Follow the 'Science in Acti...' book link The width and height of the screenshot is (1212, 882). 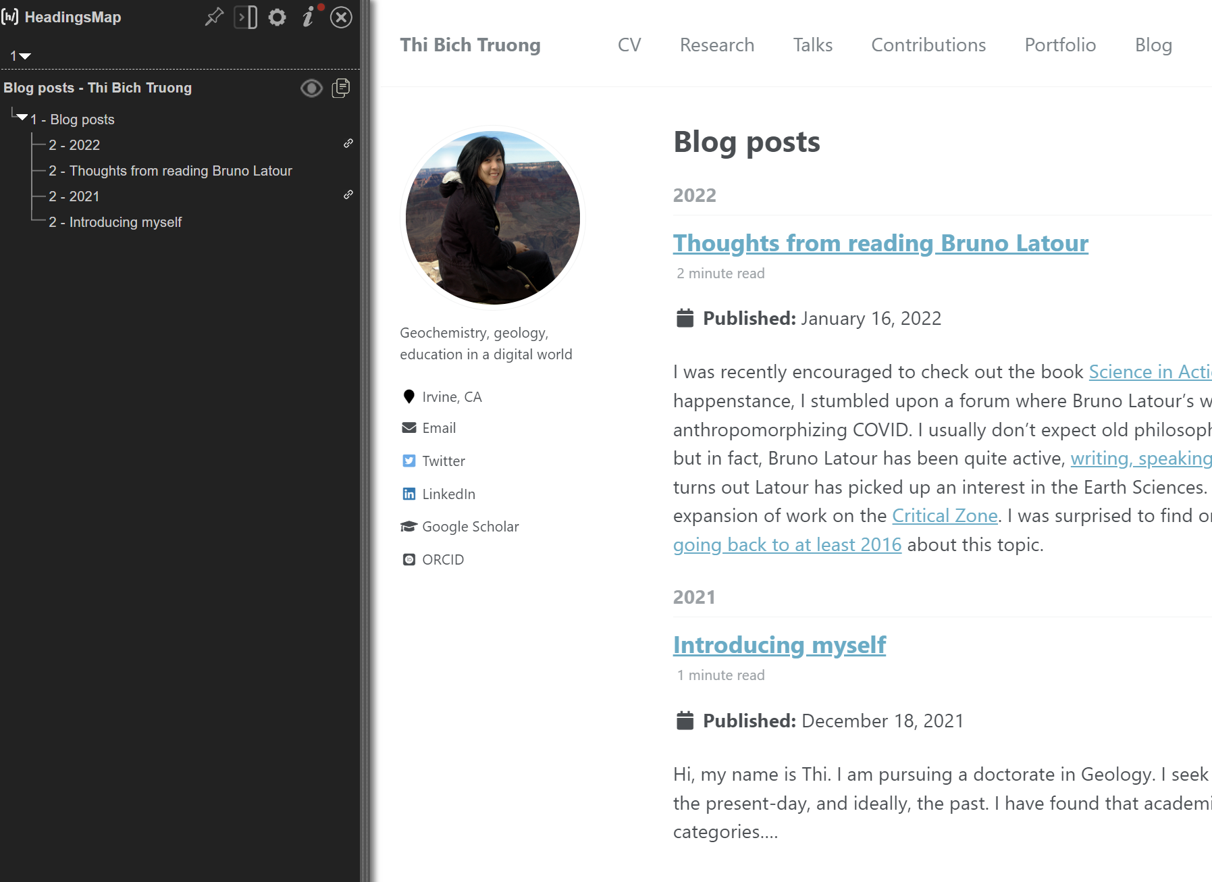pyautogui.click(x=1150, y=372)
